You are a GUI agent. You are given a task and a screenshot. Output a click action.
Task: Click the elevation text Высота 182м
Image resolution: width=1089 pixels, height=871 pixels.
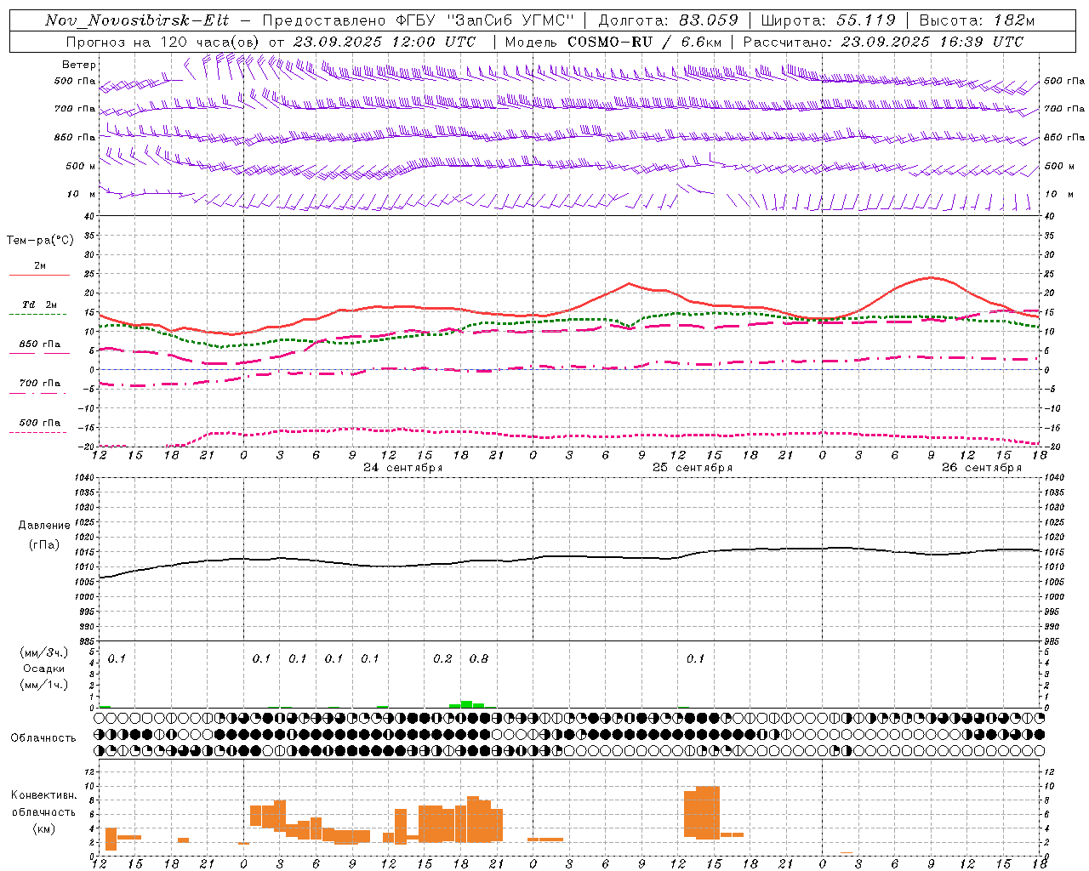[977, 20]
